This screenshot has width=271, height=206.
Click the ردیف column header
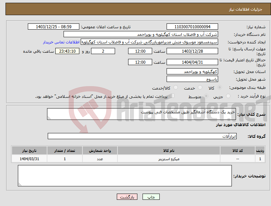(260, 151)
